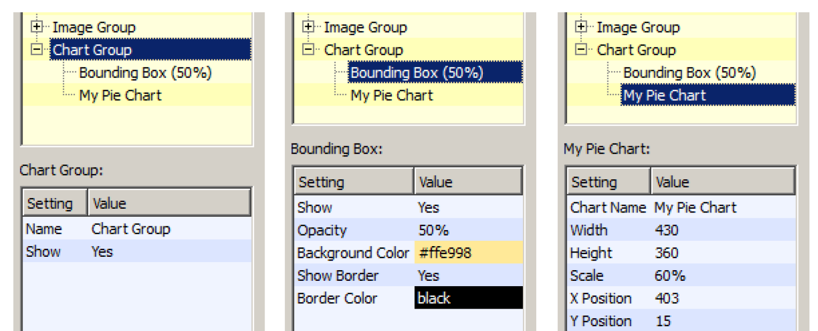Edit the Opacity value 50%

[x=434, y=230]
